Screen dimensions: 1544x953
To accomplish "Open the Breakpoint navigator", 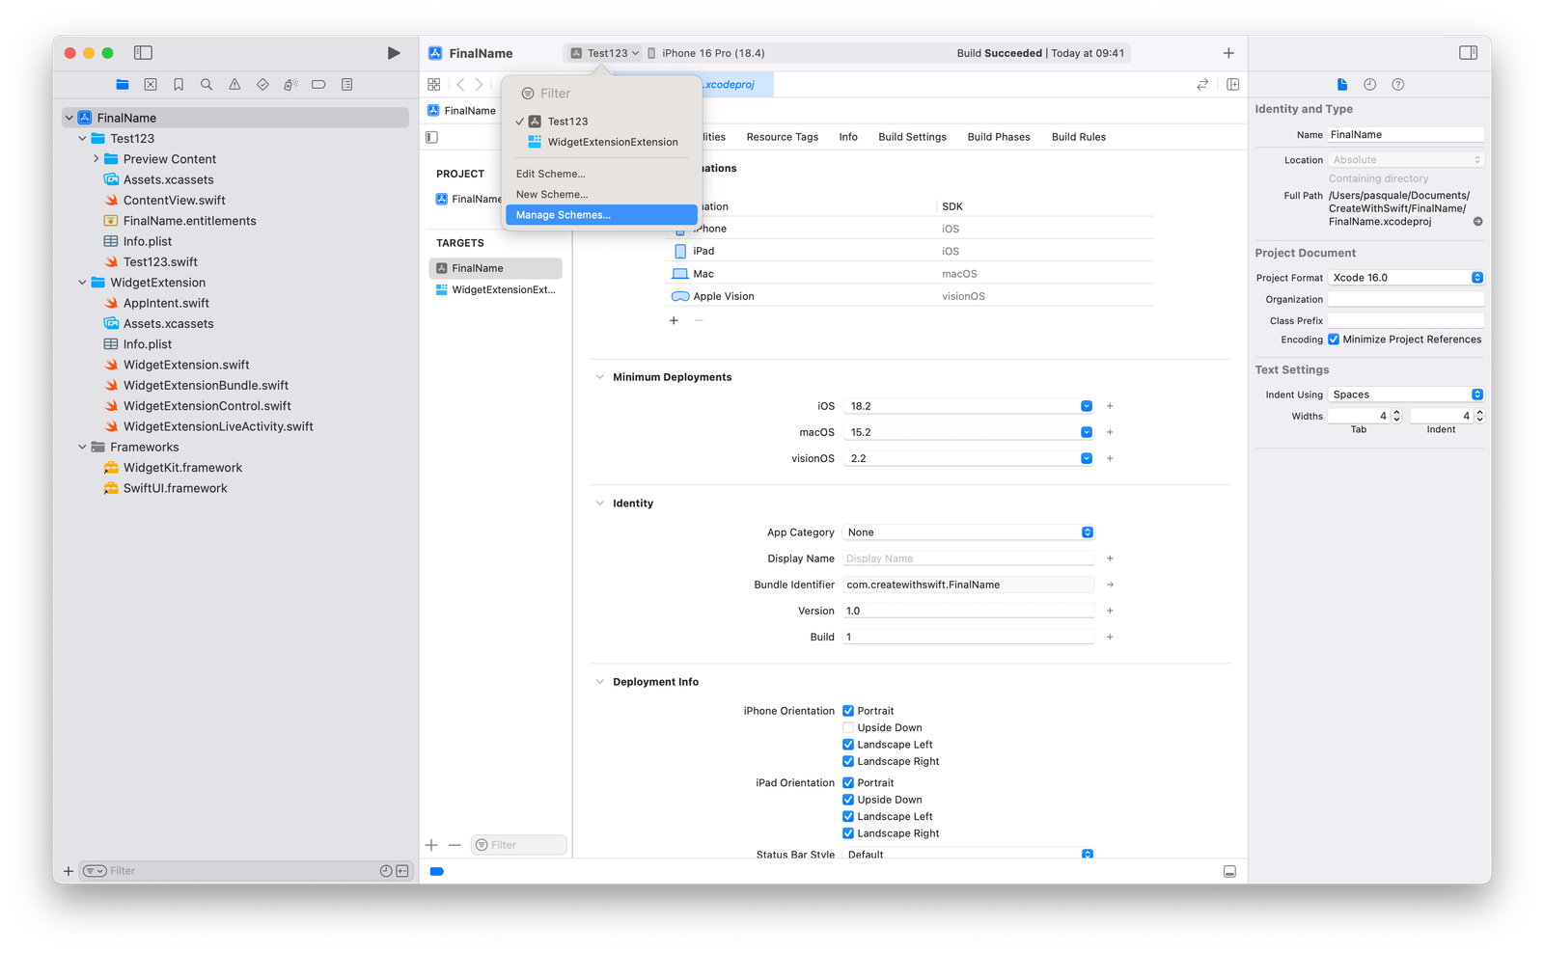I will click(318, 84).
